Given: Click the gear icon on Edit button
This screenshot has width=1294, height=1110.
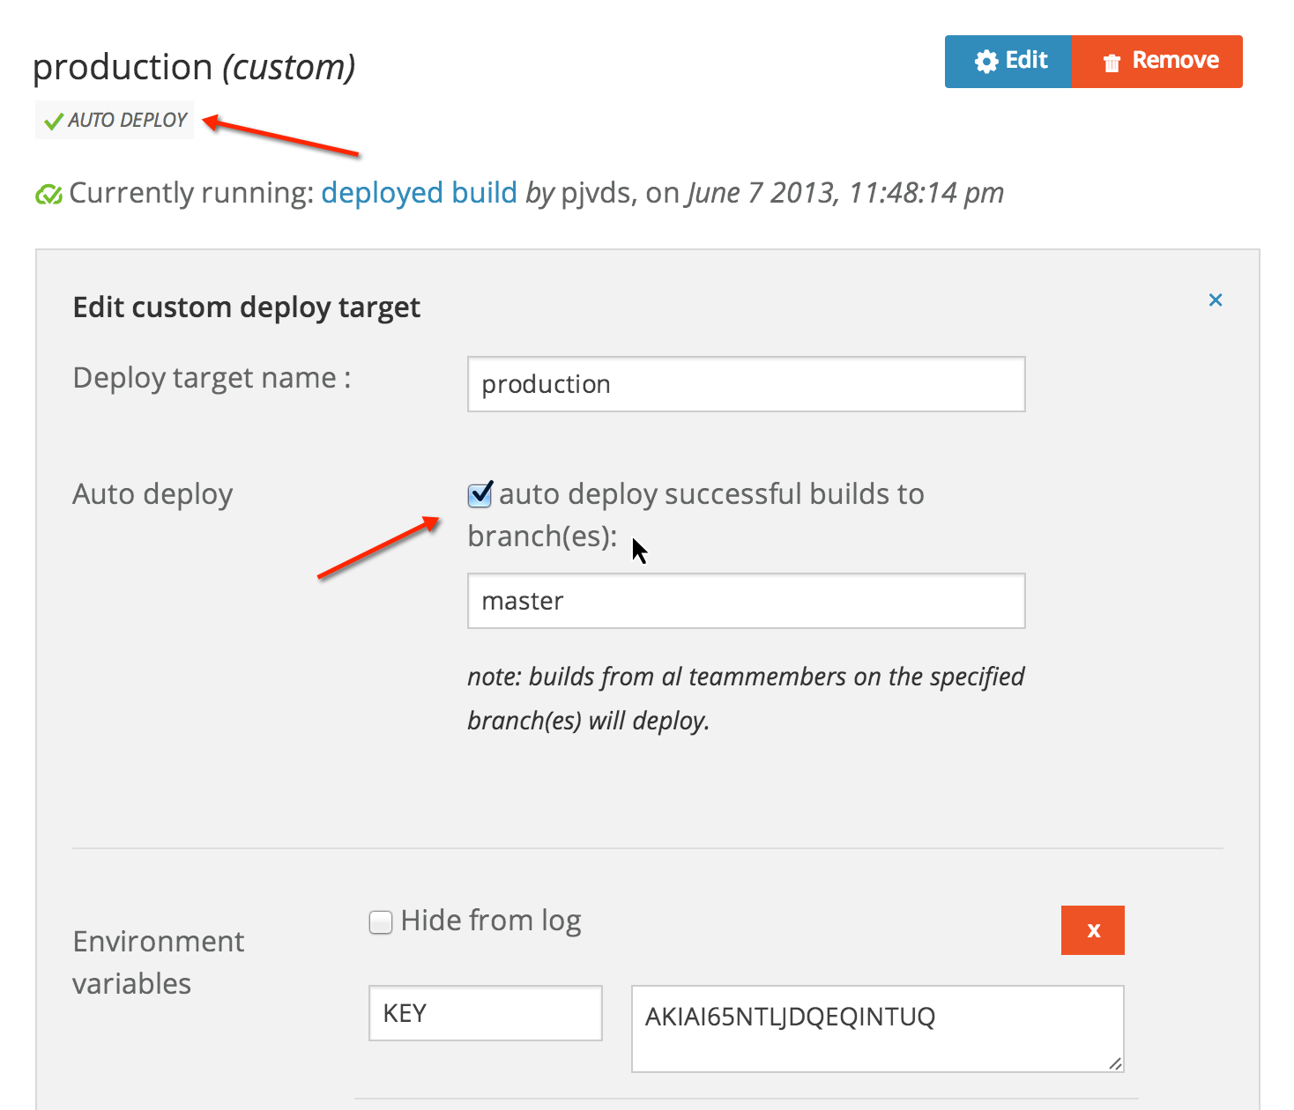Looking at the screenshot, I should (986, 61).
